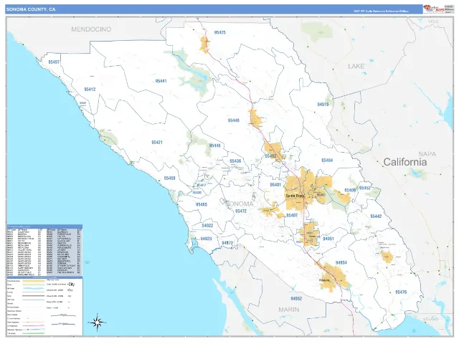Select ZIP code label 95446
Viewport: 459px width, 344px height.
click(x=215, y=145)
